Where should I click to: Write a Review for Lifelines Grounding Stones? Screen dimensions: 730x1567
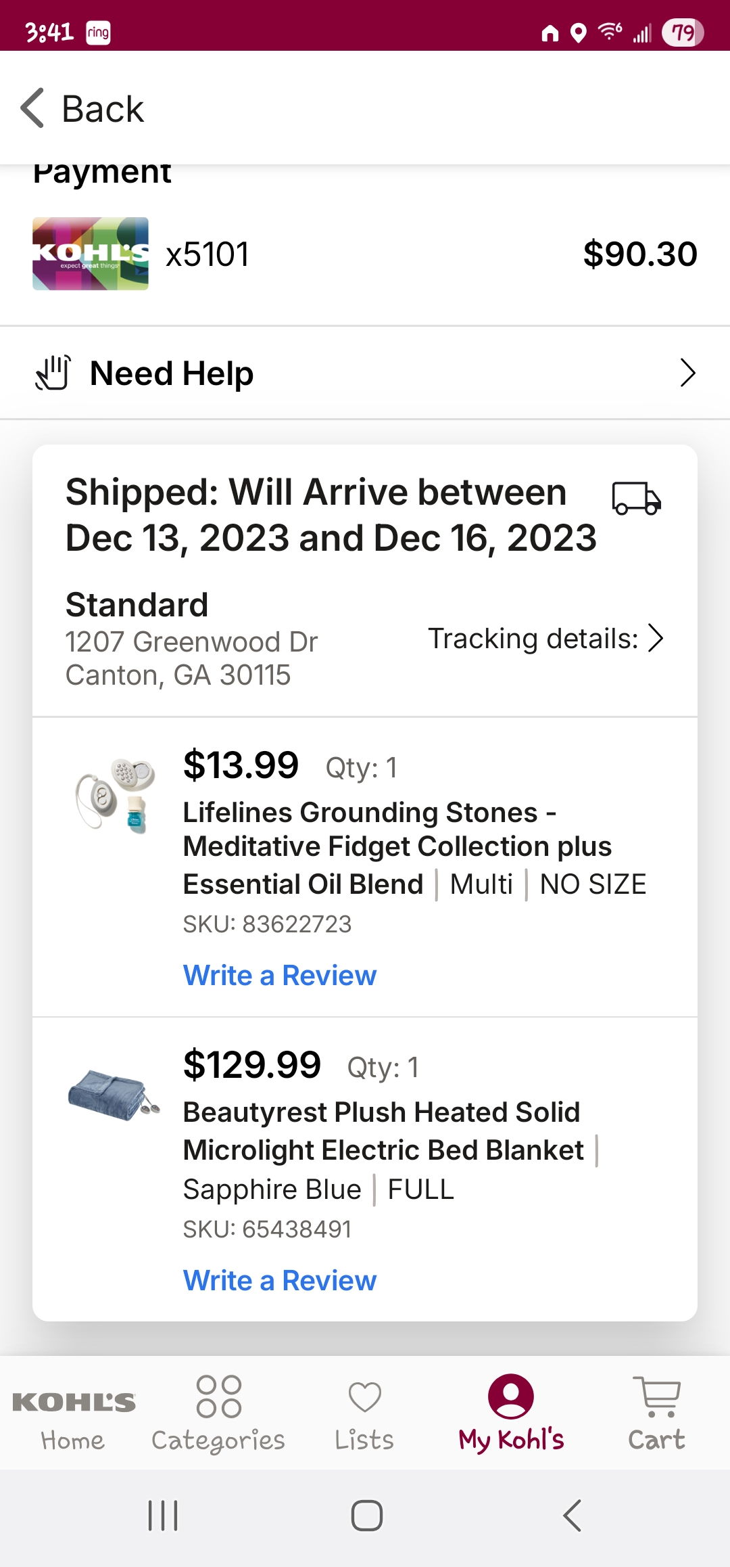[280, 975]
